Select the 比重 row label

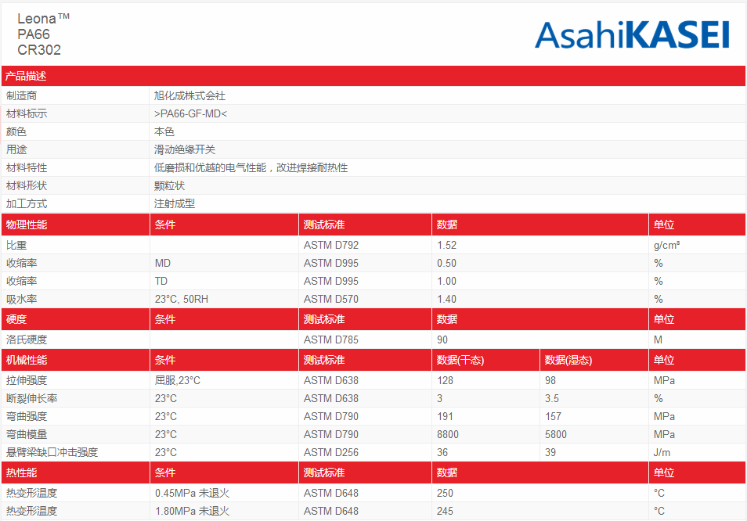[x=16, y=245]
